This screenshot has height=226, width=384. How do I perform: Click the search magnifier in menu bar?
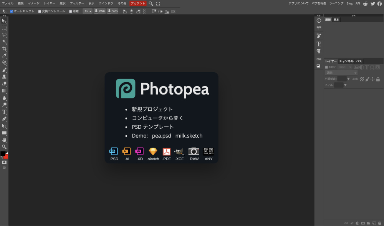151,4
